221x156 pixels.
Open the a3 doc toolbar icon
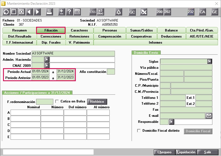pyautogui.click(x=101, y=12)
